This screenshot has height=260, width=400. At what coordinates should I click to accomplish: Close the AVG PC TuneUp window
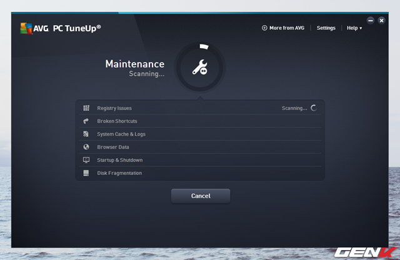pyautogui.click(x=381, y=20)
